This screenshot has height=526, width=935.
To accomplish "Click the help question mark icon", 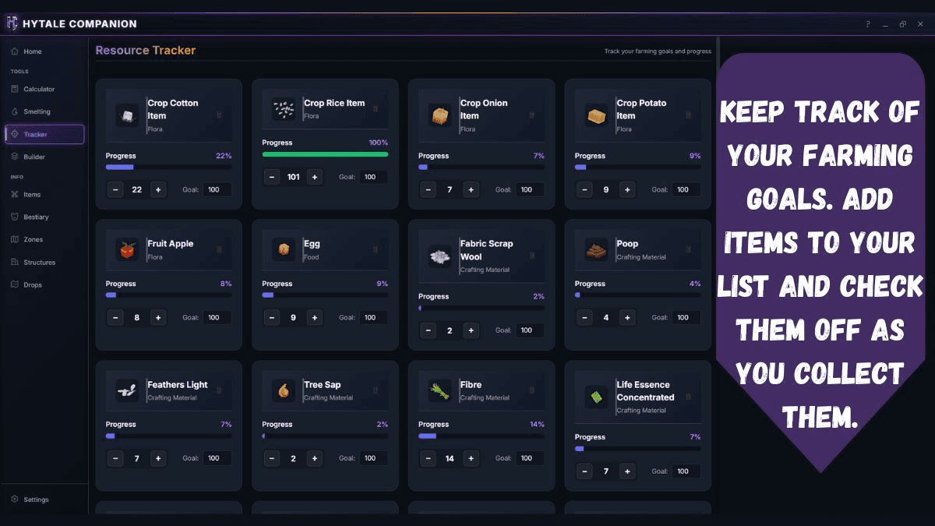I will coord(868,24).
